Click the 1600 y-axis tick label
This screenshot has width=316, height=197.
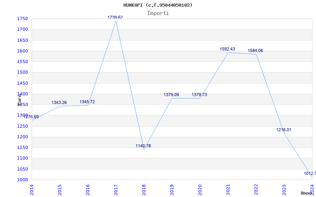point(23,51)
